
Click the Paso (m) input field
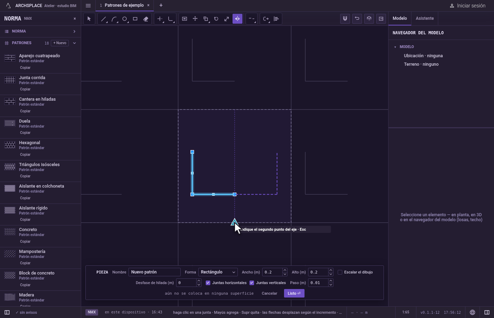pyautogui.click(x=318, y=283)
